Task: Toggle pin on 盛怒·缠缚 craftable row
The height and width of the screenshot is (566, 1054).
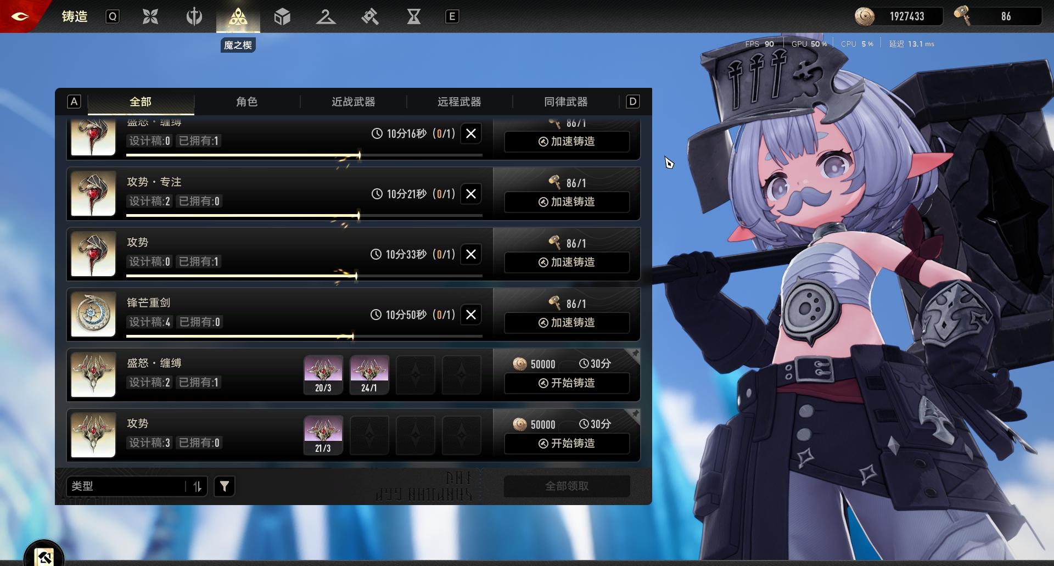Action: click(x=634, y=355)
